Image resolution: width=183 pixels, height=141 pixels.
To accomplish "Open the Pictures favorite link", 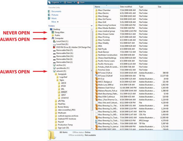I will 55,15.
